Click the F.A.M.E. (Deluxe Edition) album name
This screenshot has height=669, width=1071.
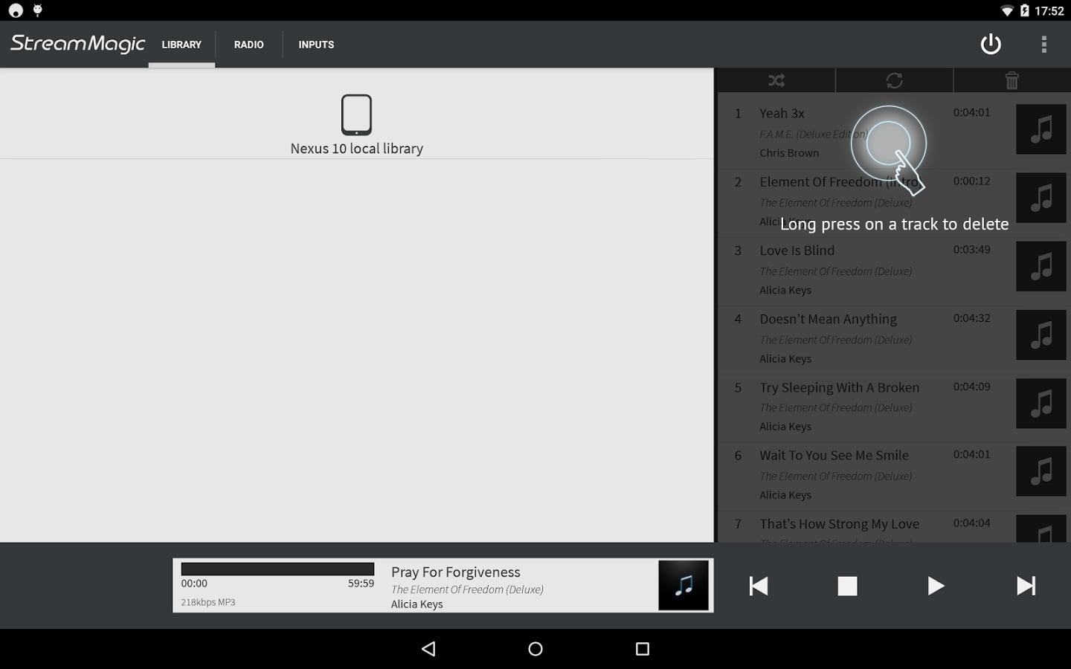click(x=813, y=134)
